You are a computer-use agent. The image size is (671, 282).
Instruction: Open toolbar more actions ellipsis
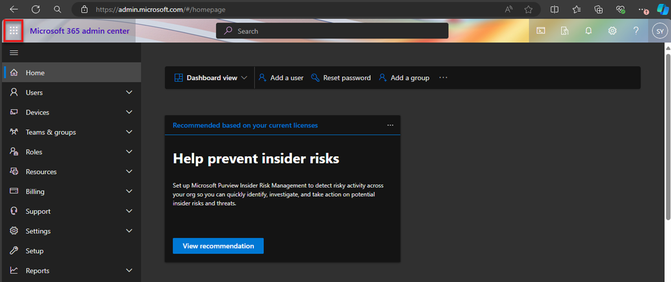click(x=443, y=78)
